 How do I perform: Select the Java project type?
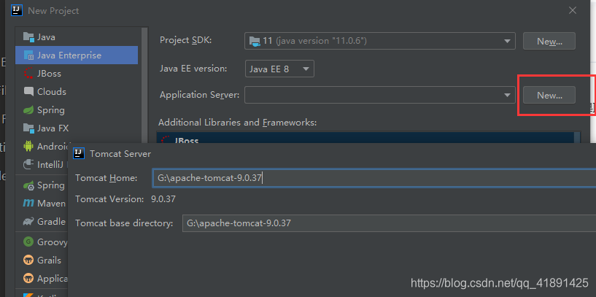coord(45,36)
